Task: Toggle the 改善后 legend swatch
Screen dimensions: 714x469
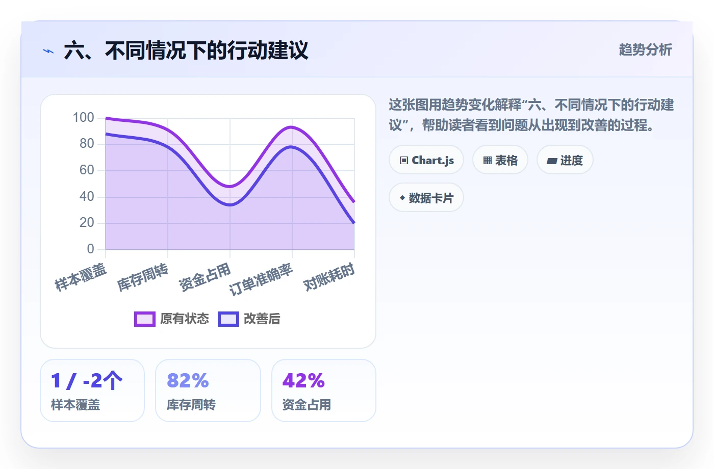Action: [228, 319]
